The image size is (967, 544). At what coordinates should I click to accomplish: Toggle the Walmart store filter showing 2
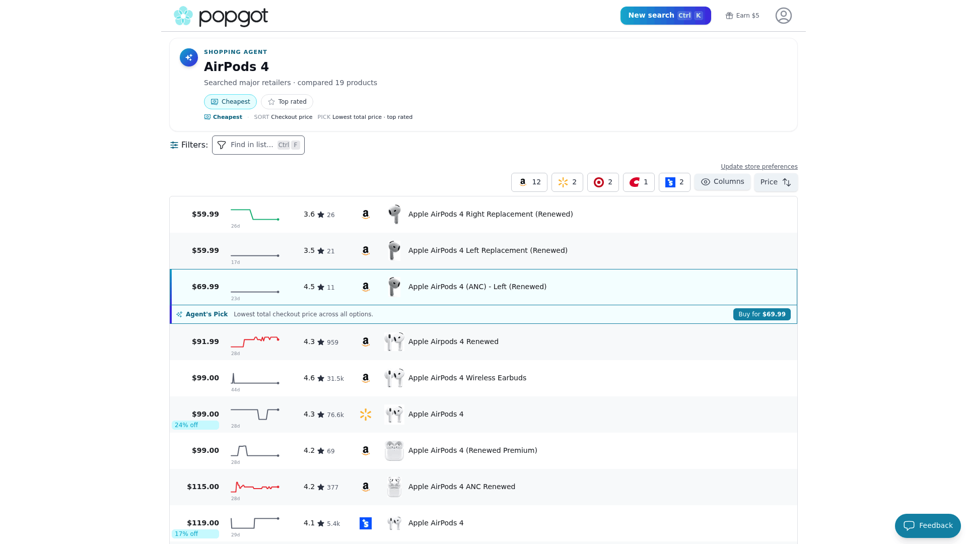[567, 182]
